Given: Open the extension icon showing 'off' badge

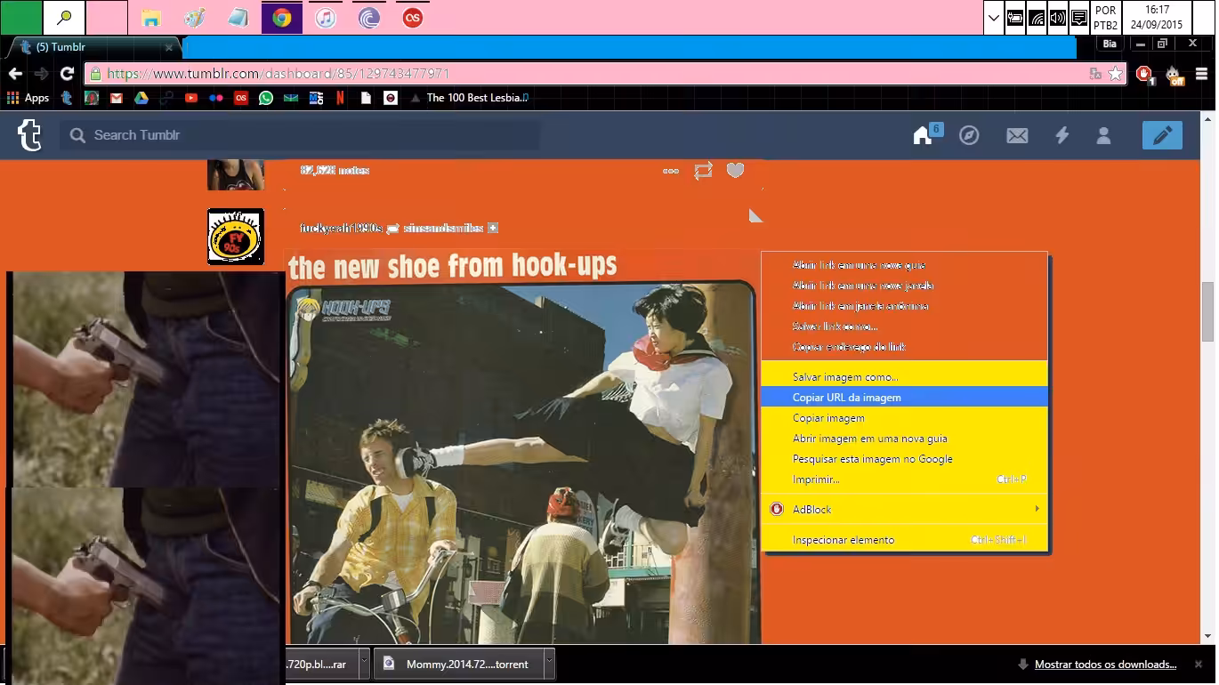Looking at the screenshot, I should tap(1174, 75).
